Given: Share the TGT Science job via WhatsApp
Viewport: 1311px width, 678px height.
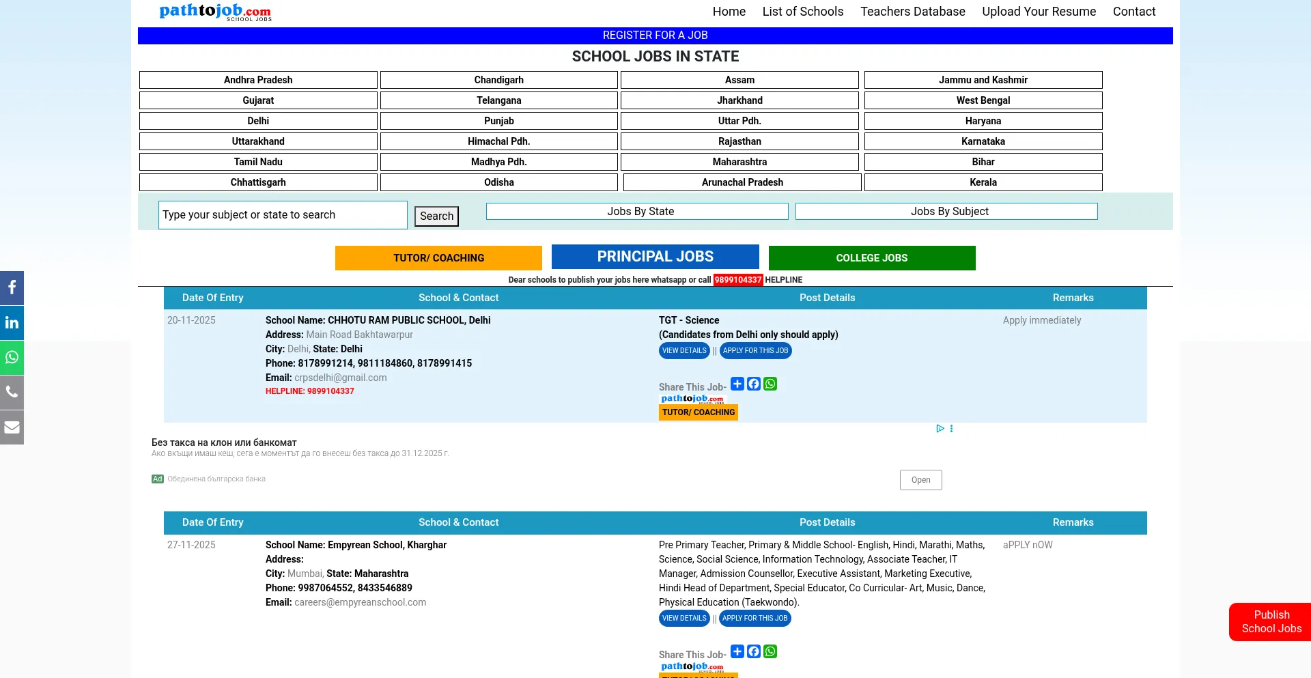Looking at the screenshot, I should coord(770,384).
